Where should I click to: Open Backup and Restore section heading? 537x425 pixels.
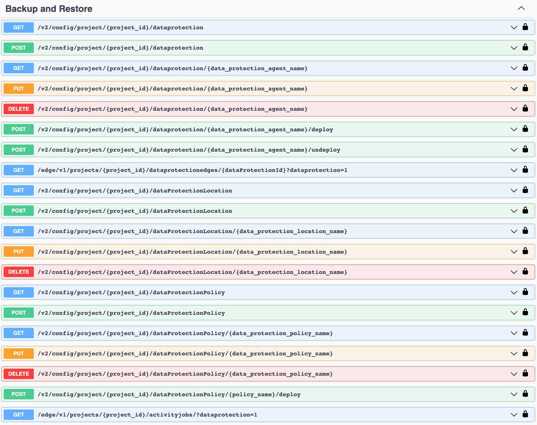pos(49,9)
